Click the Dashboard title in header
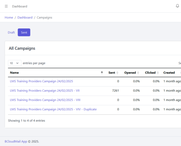Image resolution: width=181 pixels, height=146 pixels. [x=20, y=6]
